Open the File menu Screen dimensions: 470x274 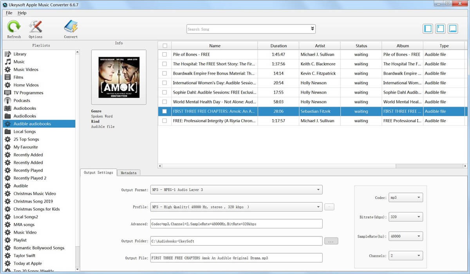point(9,13)
